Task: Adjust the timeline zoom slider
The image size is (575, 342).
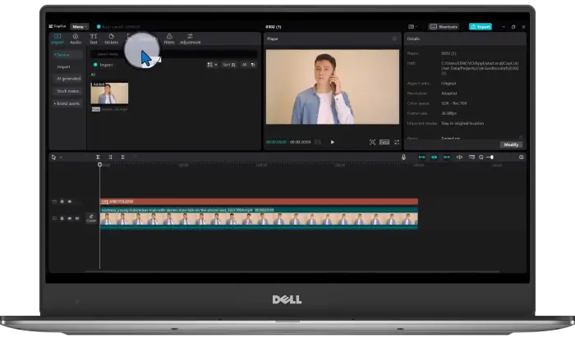Action: tap(490, 157)
